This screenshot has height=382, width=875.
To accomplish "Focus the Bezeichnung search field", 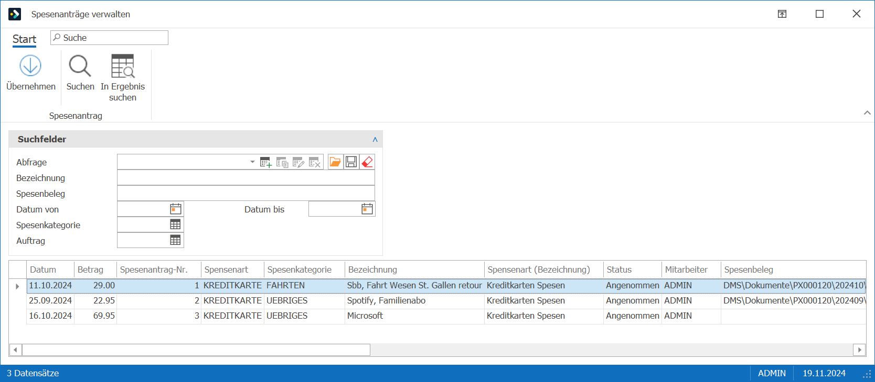I will pyautogui.click(x=246, y=178).
